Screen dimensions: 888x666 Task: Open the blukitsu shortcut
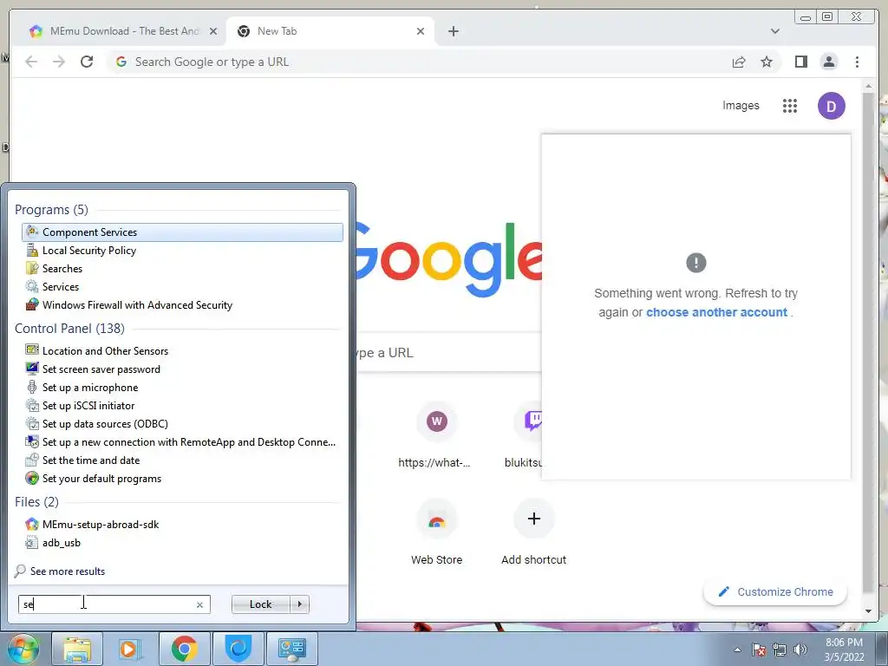click(x=524, y=436)
